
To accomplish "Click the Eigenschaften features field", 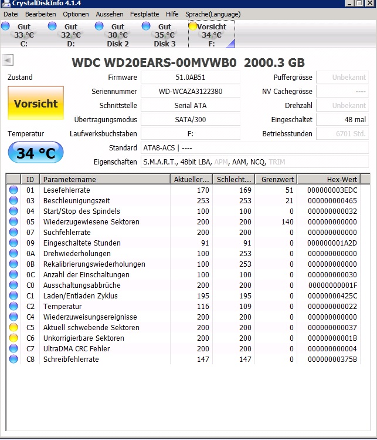I will [x=254, y=162].
